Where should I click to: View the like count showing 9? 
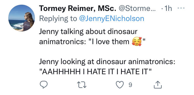point(130,85)
